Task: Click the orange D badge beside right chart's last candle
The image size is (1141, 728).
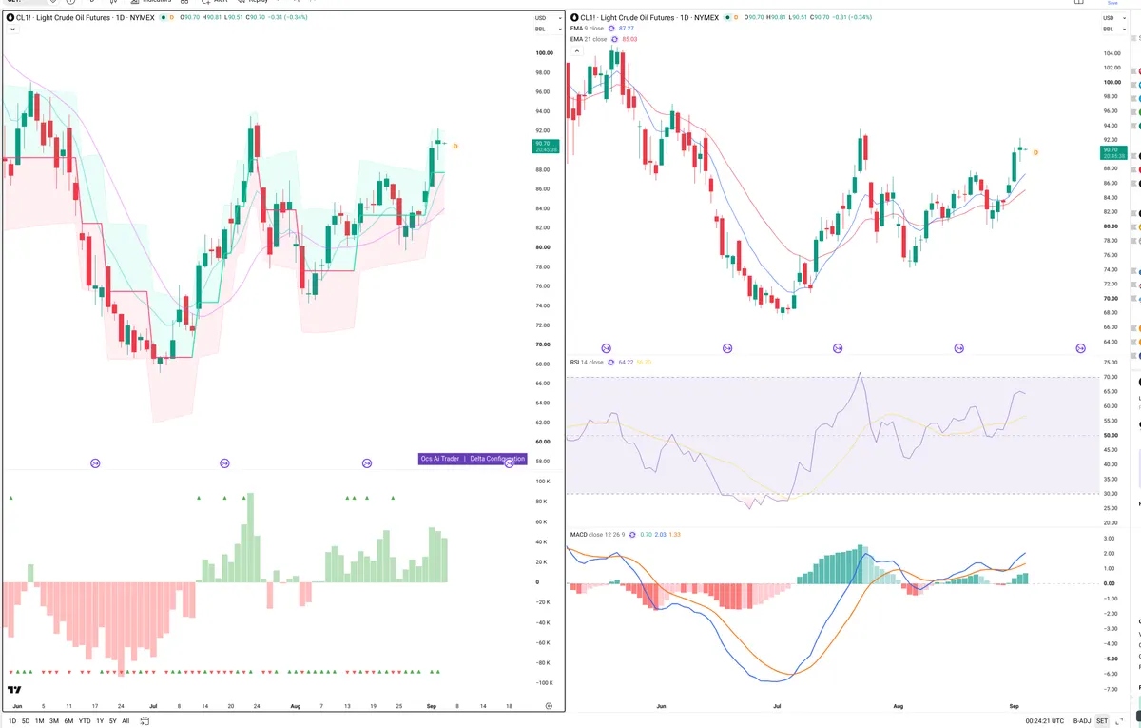Action: coord(1035,152)
